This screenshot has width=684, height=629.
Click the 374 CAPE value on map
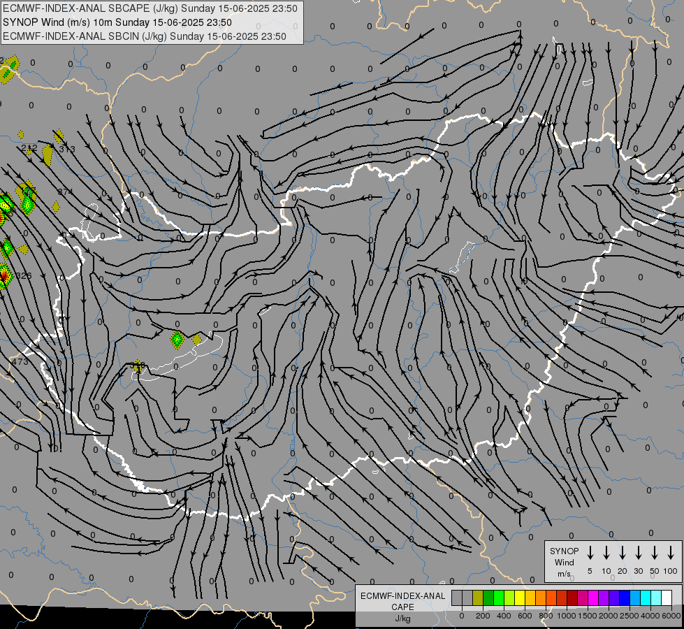click(66, 191)
